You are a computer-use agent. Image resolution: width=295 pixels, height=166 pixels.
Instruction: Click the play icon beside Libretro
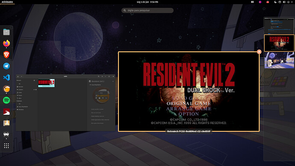click(x=34, y=89)
